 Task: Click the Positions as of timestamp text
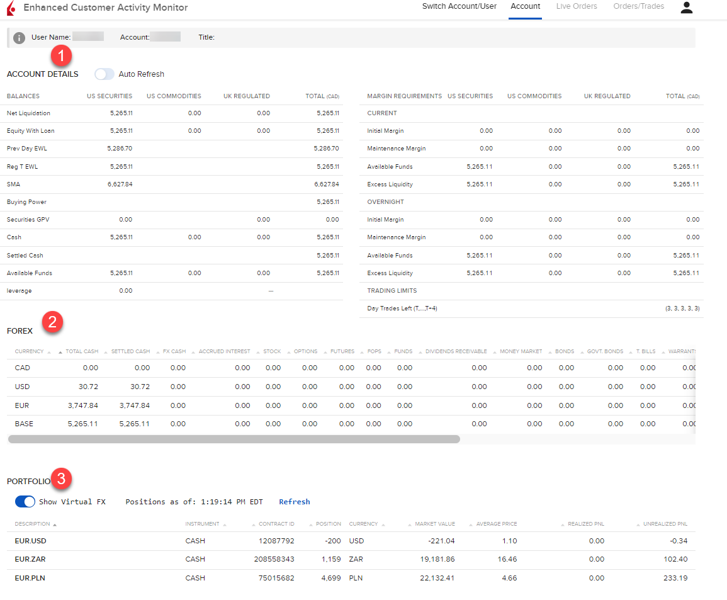(194, 502)
